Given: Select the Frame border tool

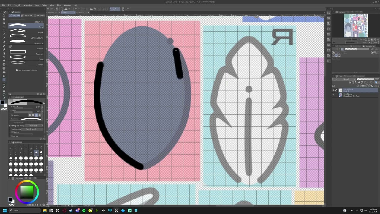Looking at the screenshot, I should pyautogui.click(x=4, y=84).
